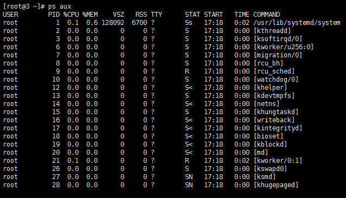Click the STAT column header
Image resolution: width=346 pixels, height=198 pixels.
click(x=193, y=15)
